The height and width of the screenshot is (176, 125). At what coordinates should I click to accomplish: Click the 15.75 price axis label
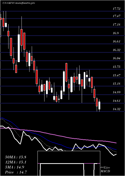(116, 67)
